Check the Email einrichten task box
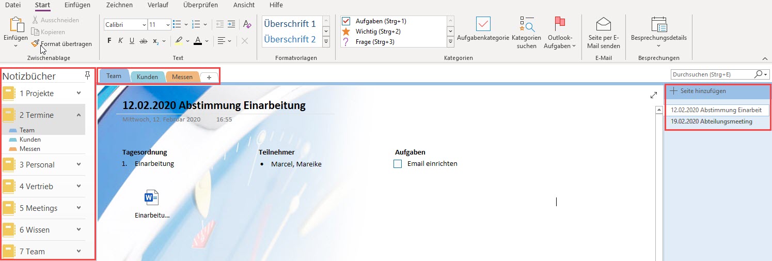The image size is (772, 261). [398, 164]
